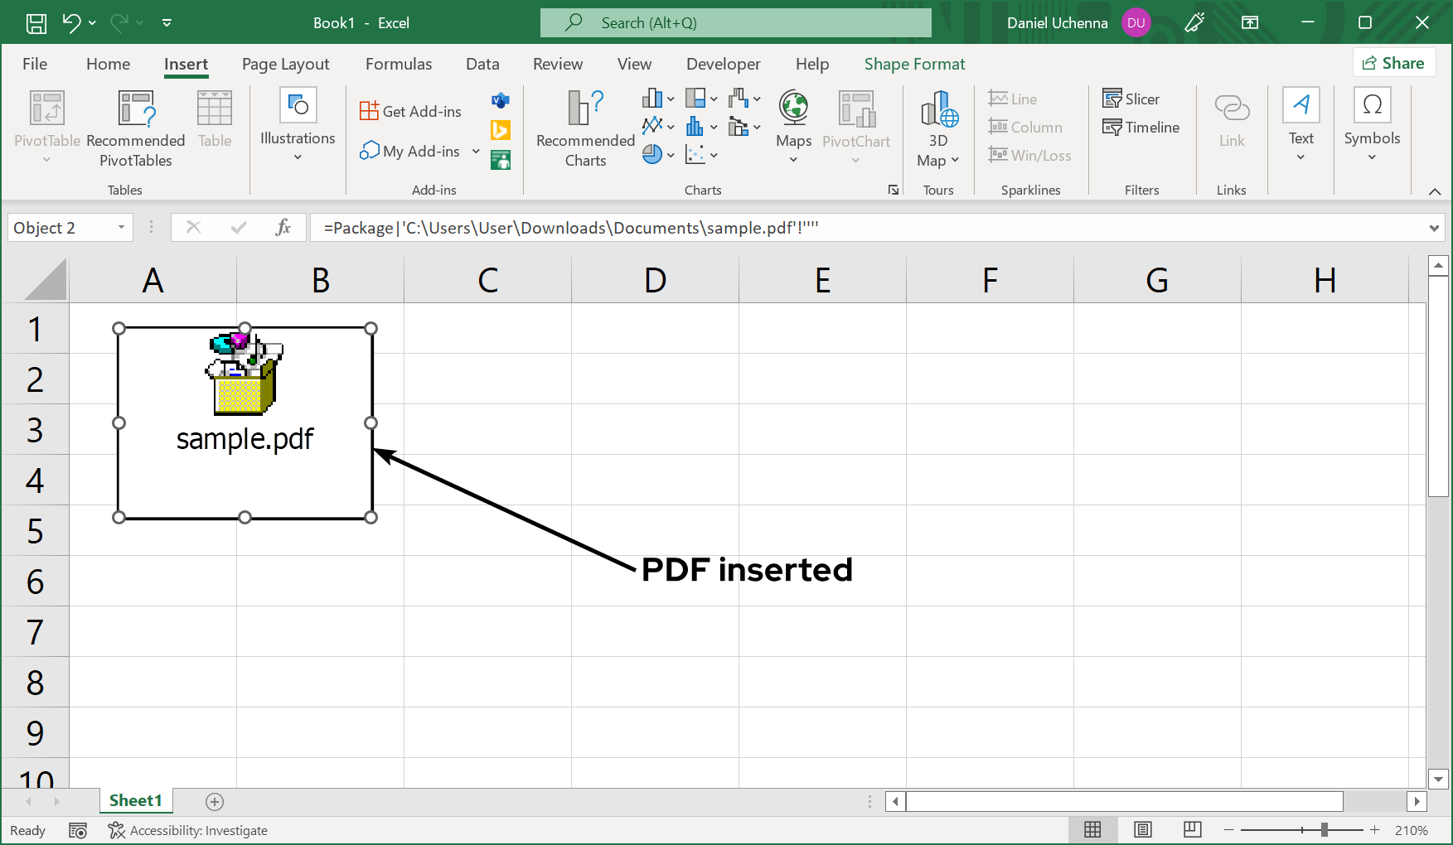Switch to Page Layout view
The width and height of the screenshot is (1453, 845).
point(1143,829)
